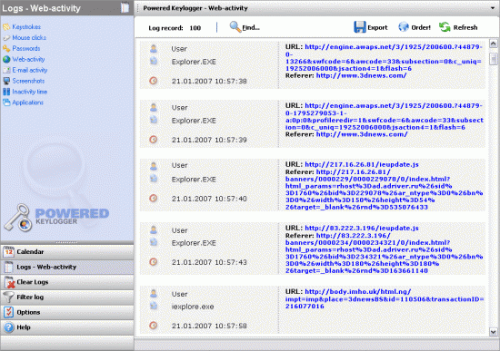Click the notebook icon in Logs header
The width and height of the screenshot is (500, 351).
click(x=125, y=8)
